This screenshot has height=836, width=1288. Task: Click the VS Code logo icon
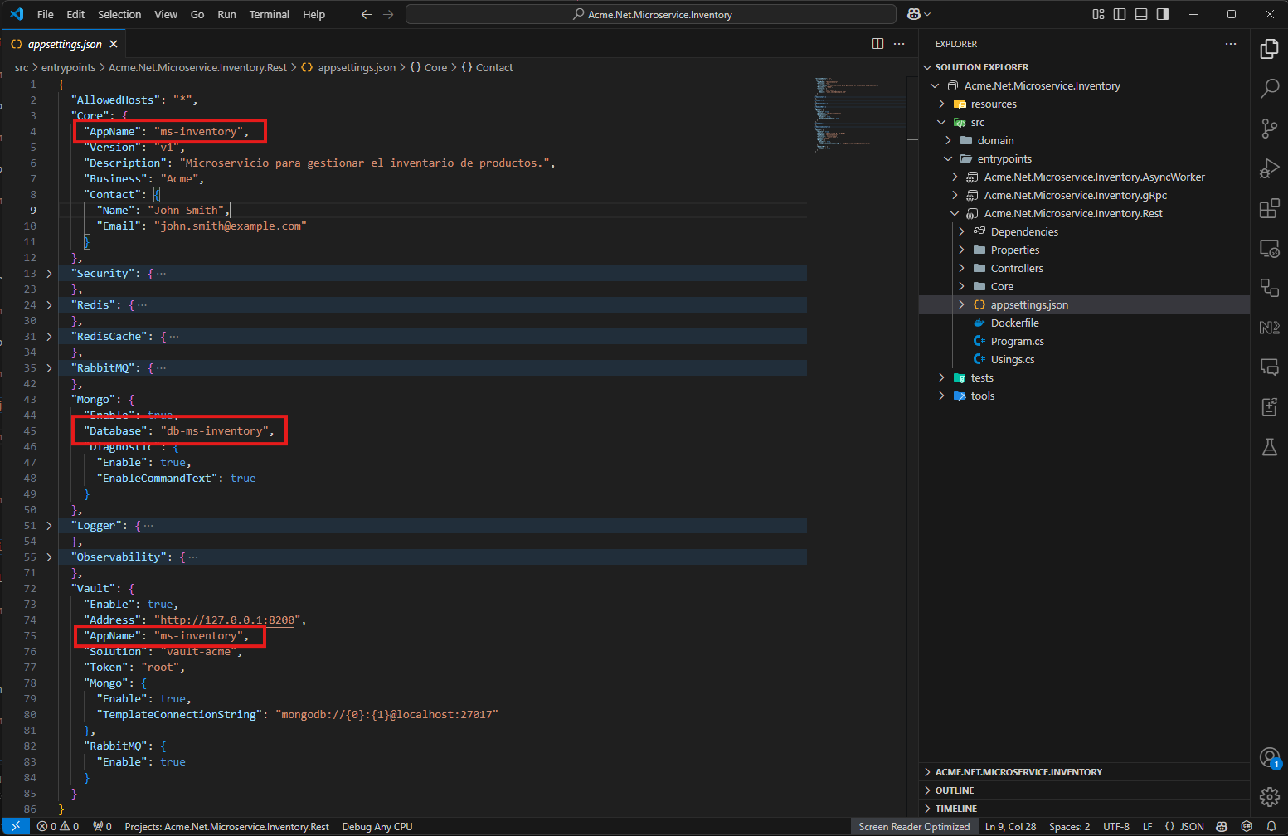(17, 14)
